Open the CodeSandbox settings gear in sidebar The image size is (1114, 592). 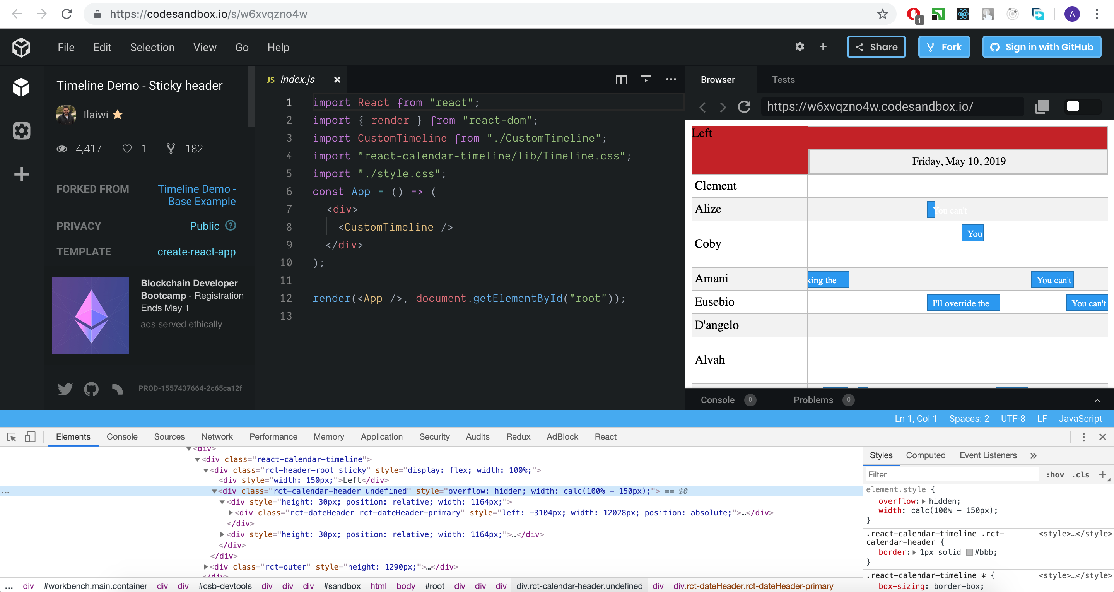point(21,131)
